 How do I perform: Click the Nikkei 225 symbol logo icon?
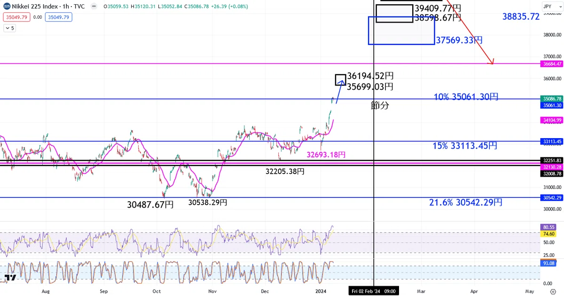pos(7,7)
